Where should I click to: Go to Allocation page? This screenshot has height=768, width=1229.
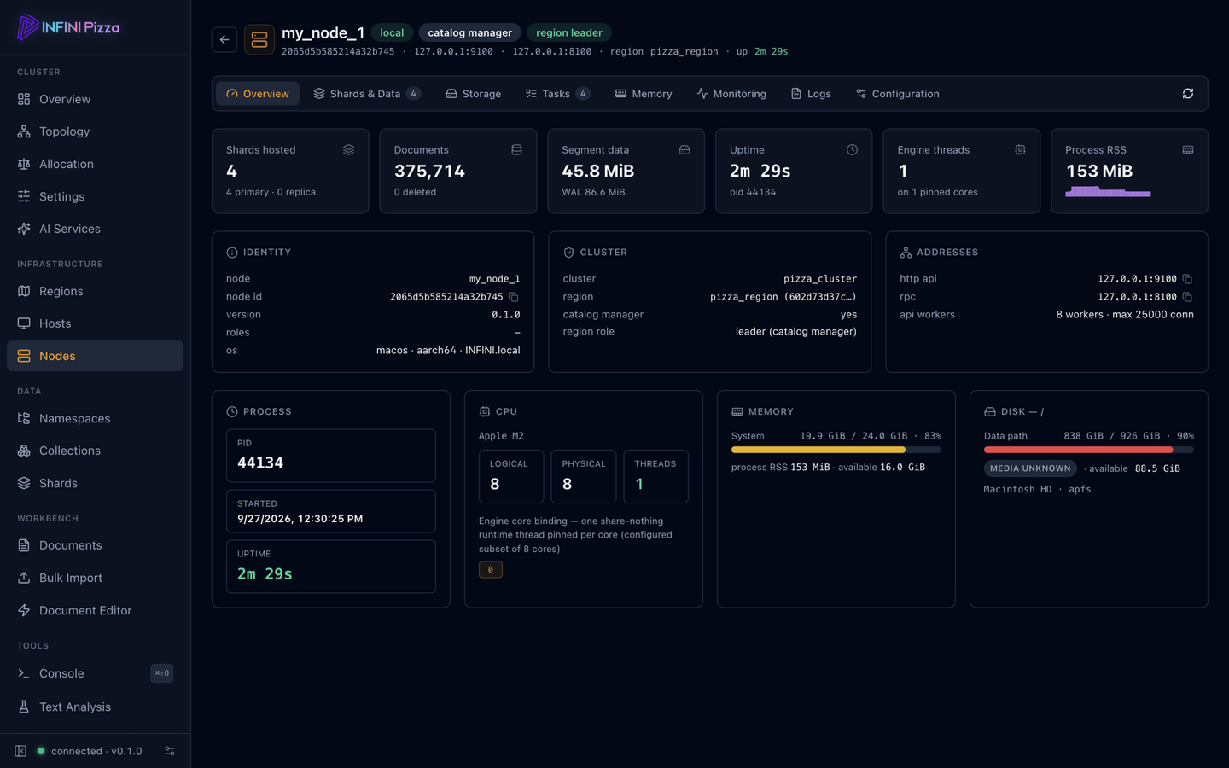pyautogui.click(x=95, y=164)
